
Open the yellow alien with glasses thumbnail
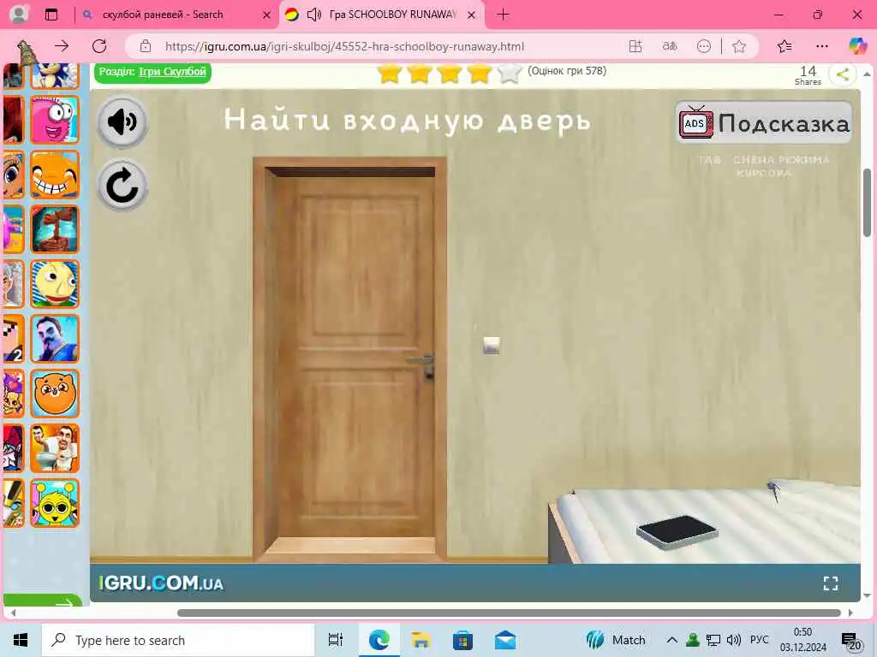(x=55, y=503)
